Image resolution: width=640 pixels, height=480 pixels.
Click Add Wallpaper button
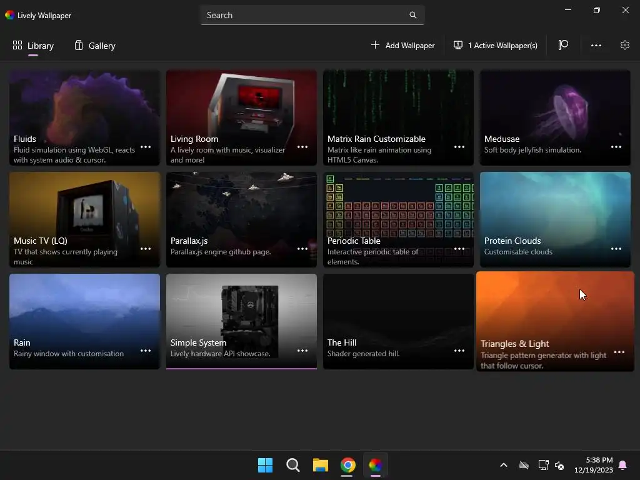pos(403,45)
